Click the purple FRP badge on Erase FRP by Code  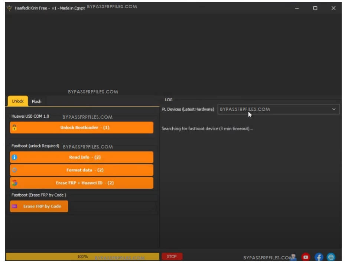[x=14, y=206]
